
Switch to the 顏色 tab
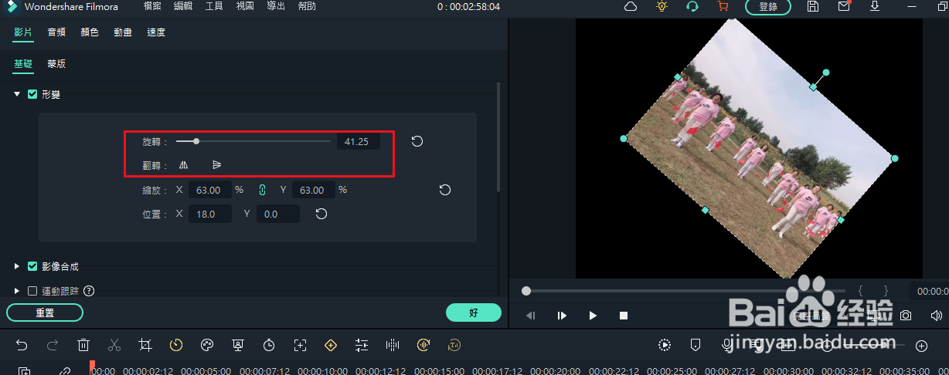tap(90, 32)
